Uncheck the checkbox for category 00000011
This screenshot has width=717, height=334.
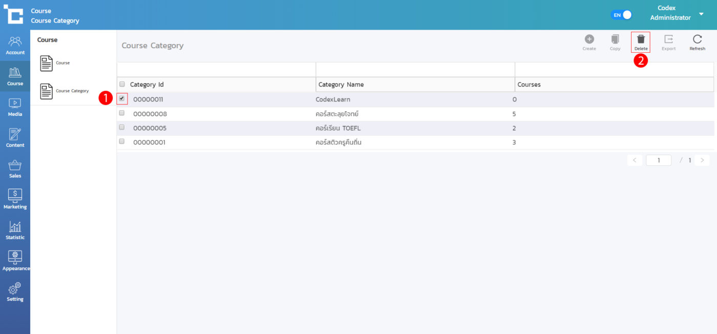click(122, 98)
